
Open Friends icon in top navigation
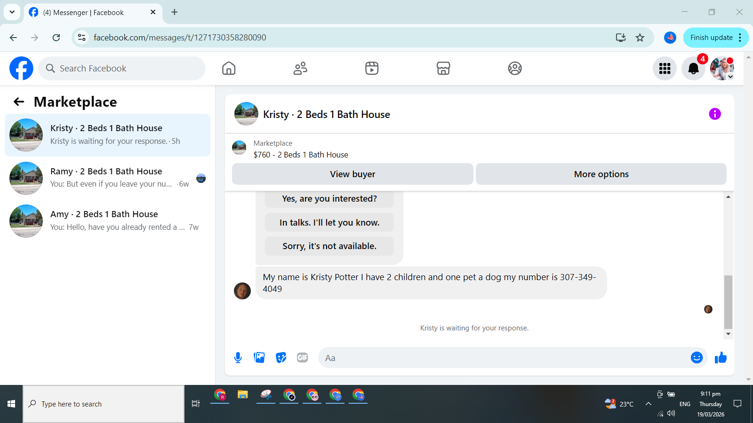click(300, 69)
